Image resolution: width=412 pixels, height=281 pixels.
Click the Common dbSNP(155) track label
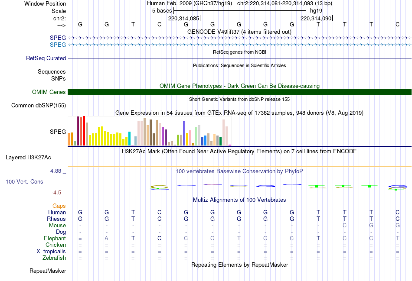point(38,106)
